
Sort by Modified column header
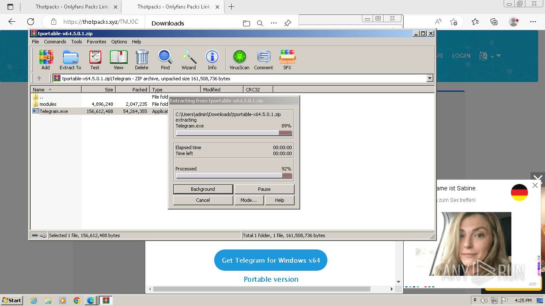click(222, 89)
